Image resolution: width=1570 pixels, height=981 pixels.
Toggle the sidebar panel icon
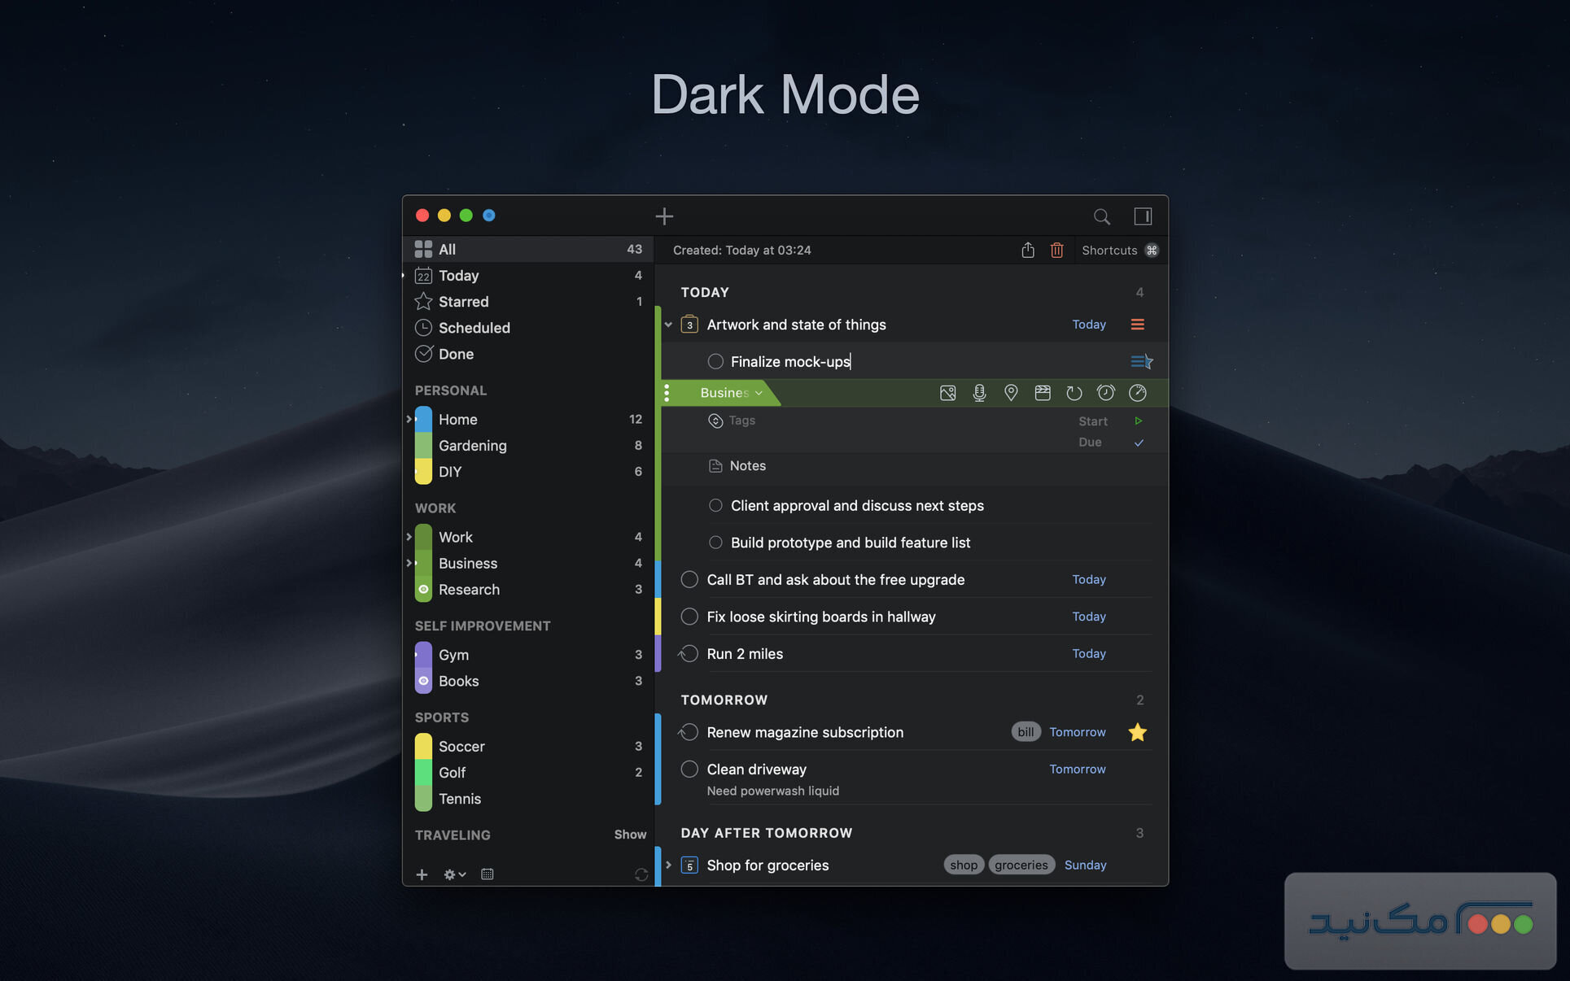(x=1143, y=216)
